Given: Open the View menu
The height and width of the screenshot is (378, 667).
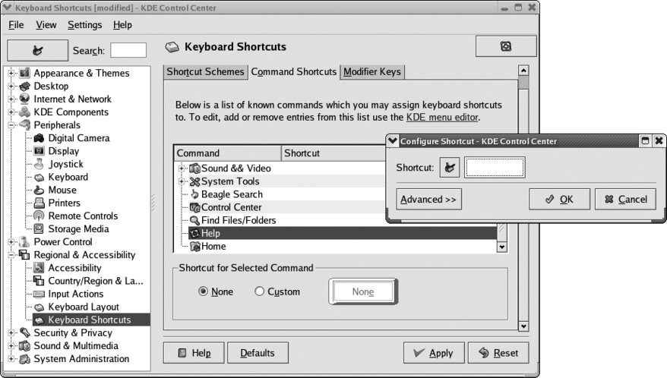Looking at the screenshot, I should (x=46, y=24).
